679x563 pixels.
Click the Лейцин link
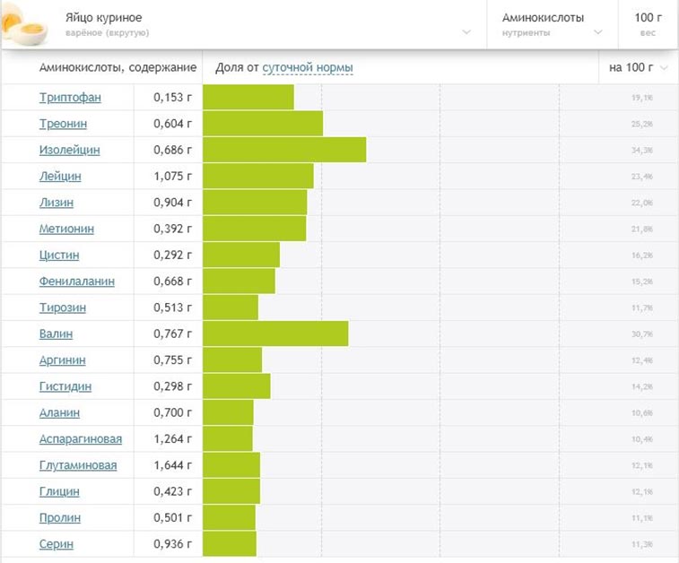pos(60,176)
